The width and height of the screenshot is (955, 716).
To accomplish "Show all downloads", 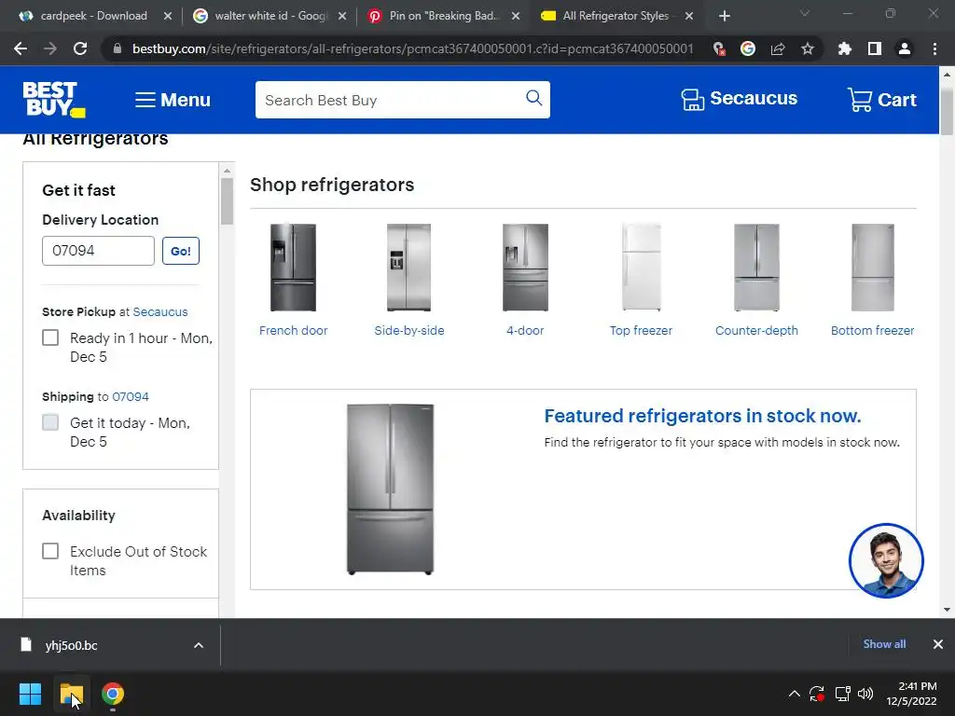I will (x=884, y=644).
